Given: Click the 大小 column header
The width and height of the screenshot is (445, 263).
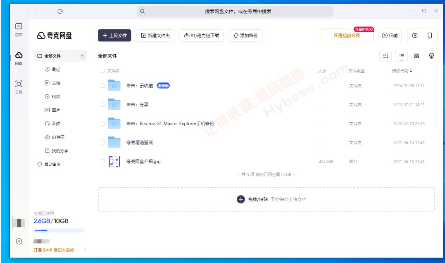Looking at the screenshot, I should 322,71.
